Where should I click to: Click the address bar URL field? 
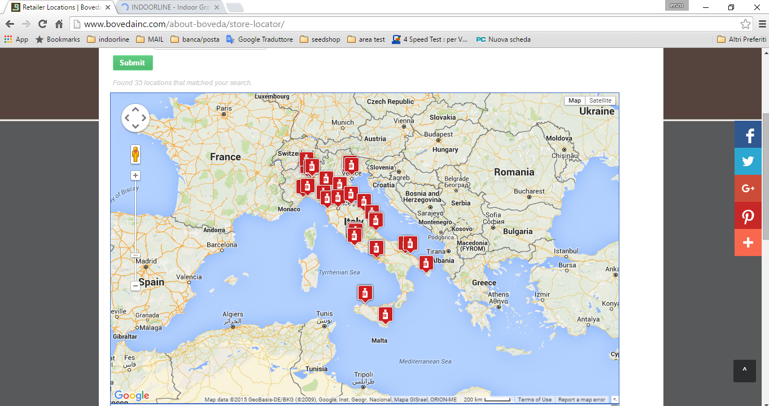(x=395, y=24)
